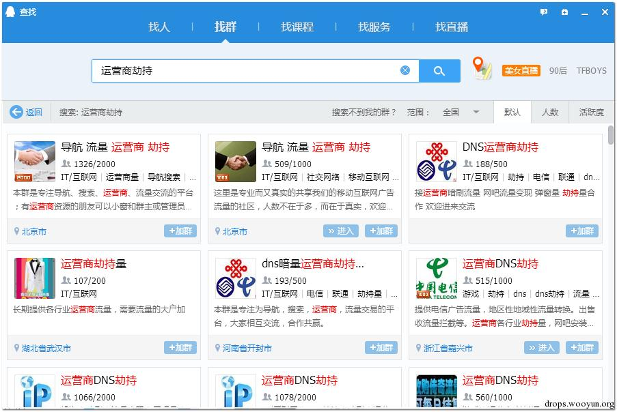Open group title DNS运营商劫持
Image resolution: width=617 pixels, height=412 pixels.
point(500,147)
